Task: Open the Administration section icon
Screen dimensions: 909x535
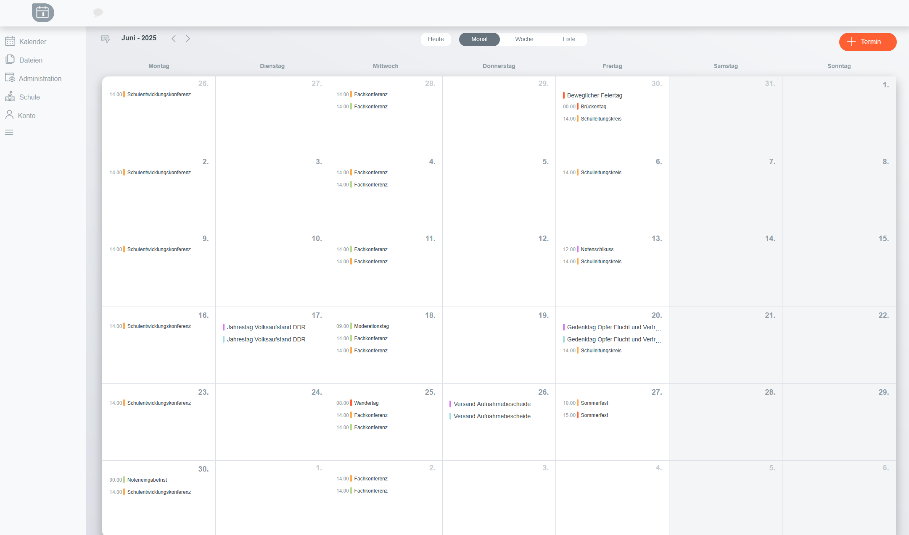Action: pos(10,78)
